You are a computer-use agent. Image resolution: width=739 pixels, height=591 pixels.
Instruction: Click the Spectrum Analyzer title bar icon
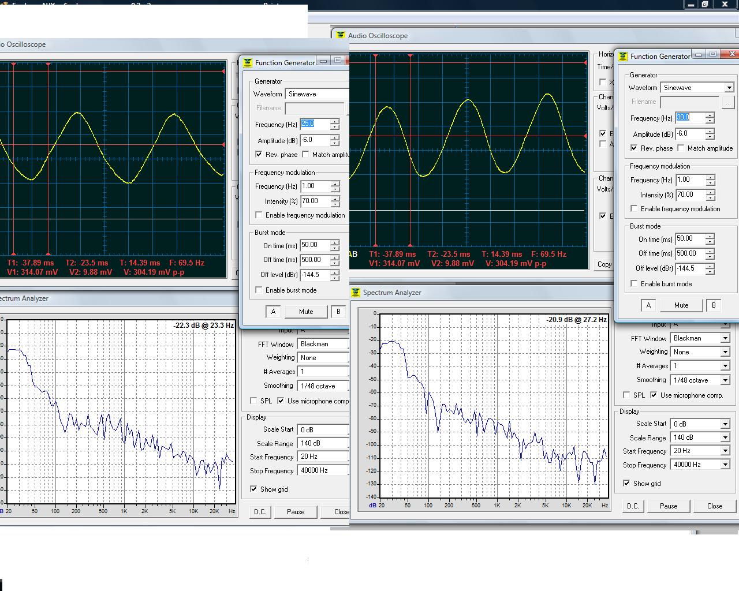[x=356, y=293]
